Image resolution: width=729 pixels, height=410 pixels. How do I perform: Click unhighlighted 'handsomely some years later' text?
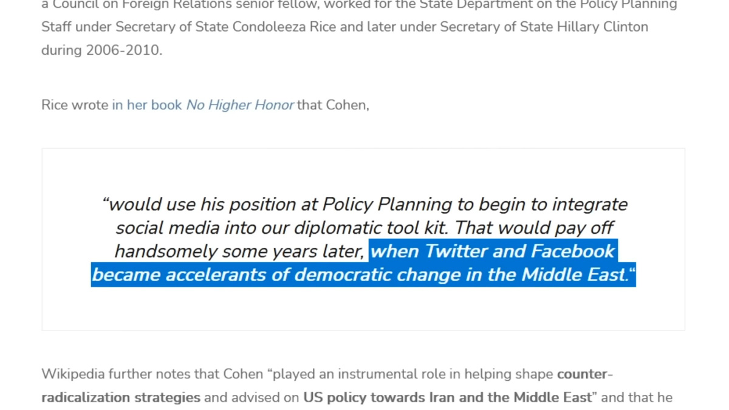pos(239,251)
